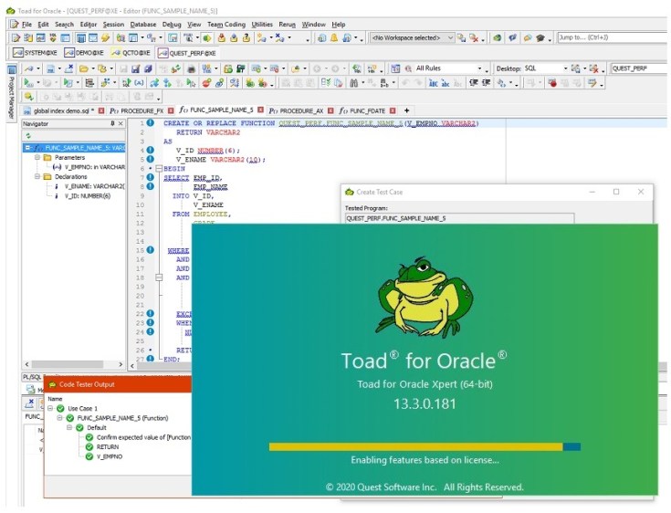
Task: Open the Team Coding menu
Action: 226,25
